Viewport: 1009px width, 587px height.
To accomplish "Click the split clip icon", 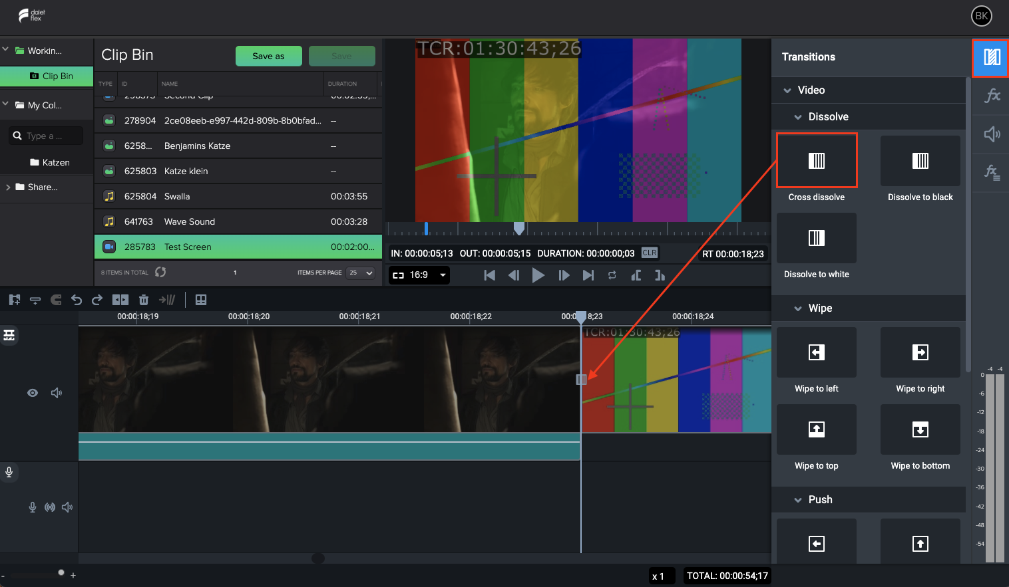I will [x=120, y=300].
